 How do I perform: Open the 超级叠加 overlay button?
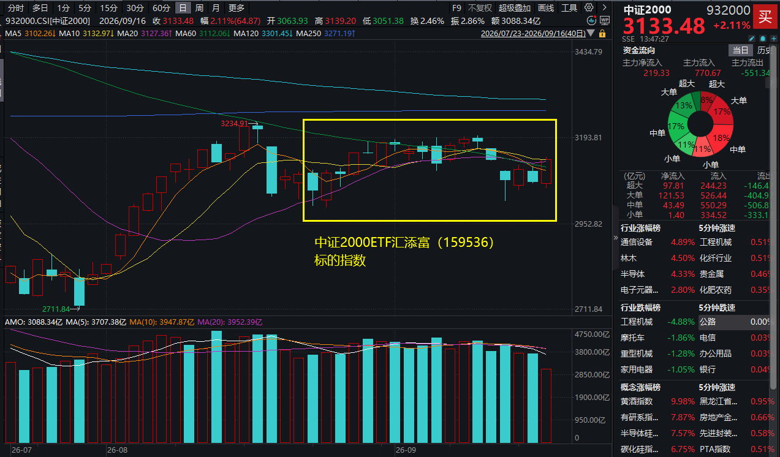coord(515,8)
